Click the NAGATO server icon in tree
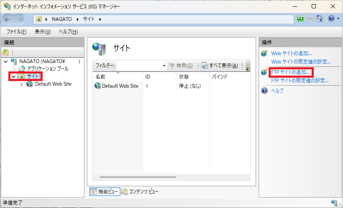The image size is (343, 208). click(x=14, y=61)
